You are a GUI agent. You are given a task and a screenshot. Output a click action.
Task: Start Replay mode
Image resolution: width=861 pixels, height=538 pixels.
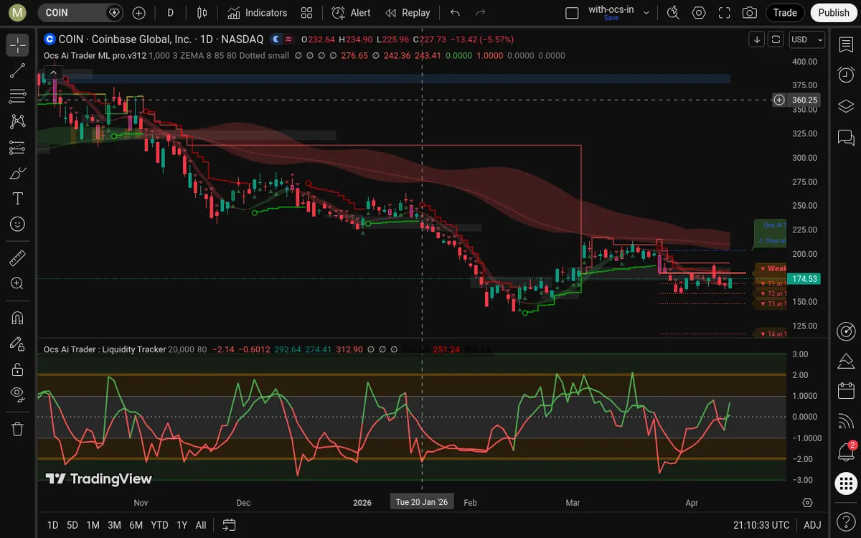(x=407, y=13)
